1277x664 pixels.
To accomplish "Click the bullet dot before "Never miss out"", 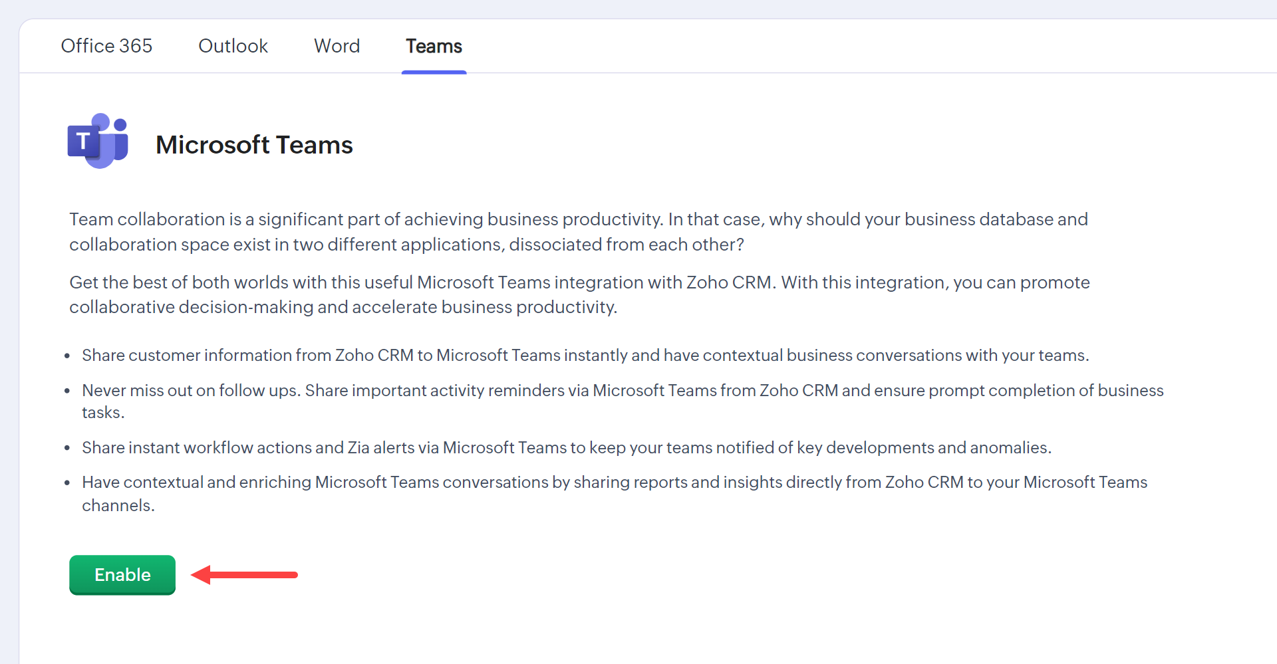I will pos(67,391).
